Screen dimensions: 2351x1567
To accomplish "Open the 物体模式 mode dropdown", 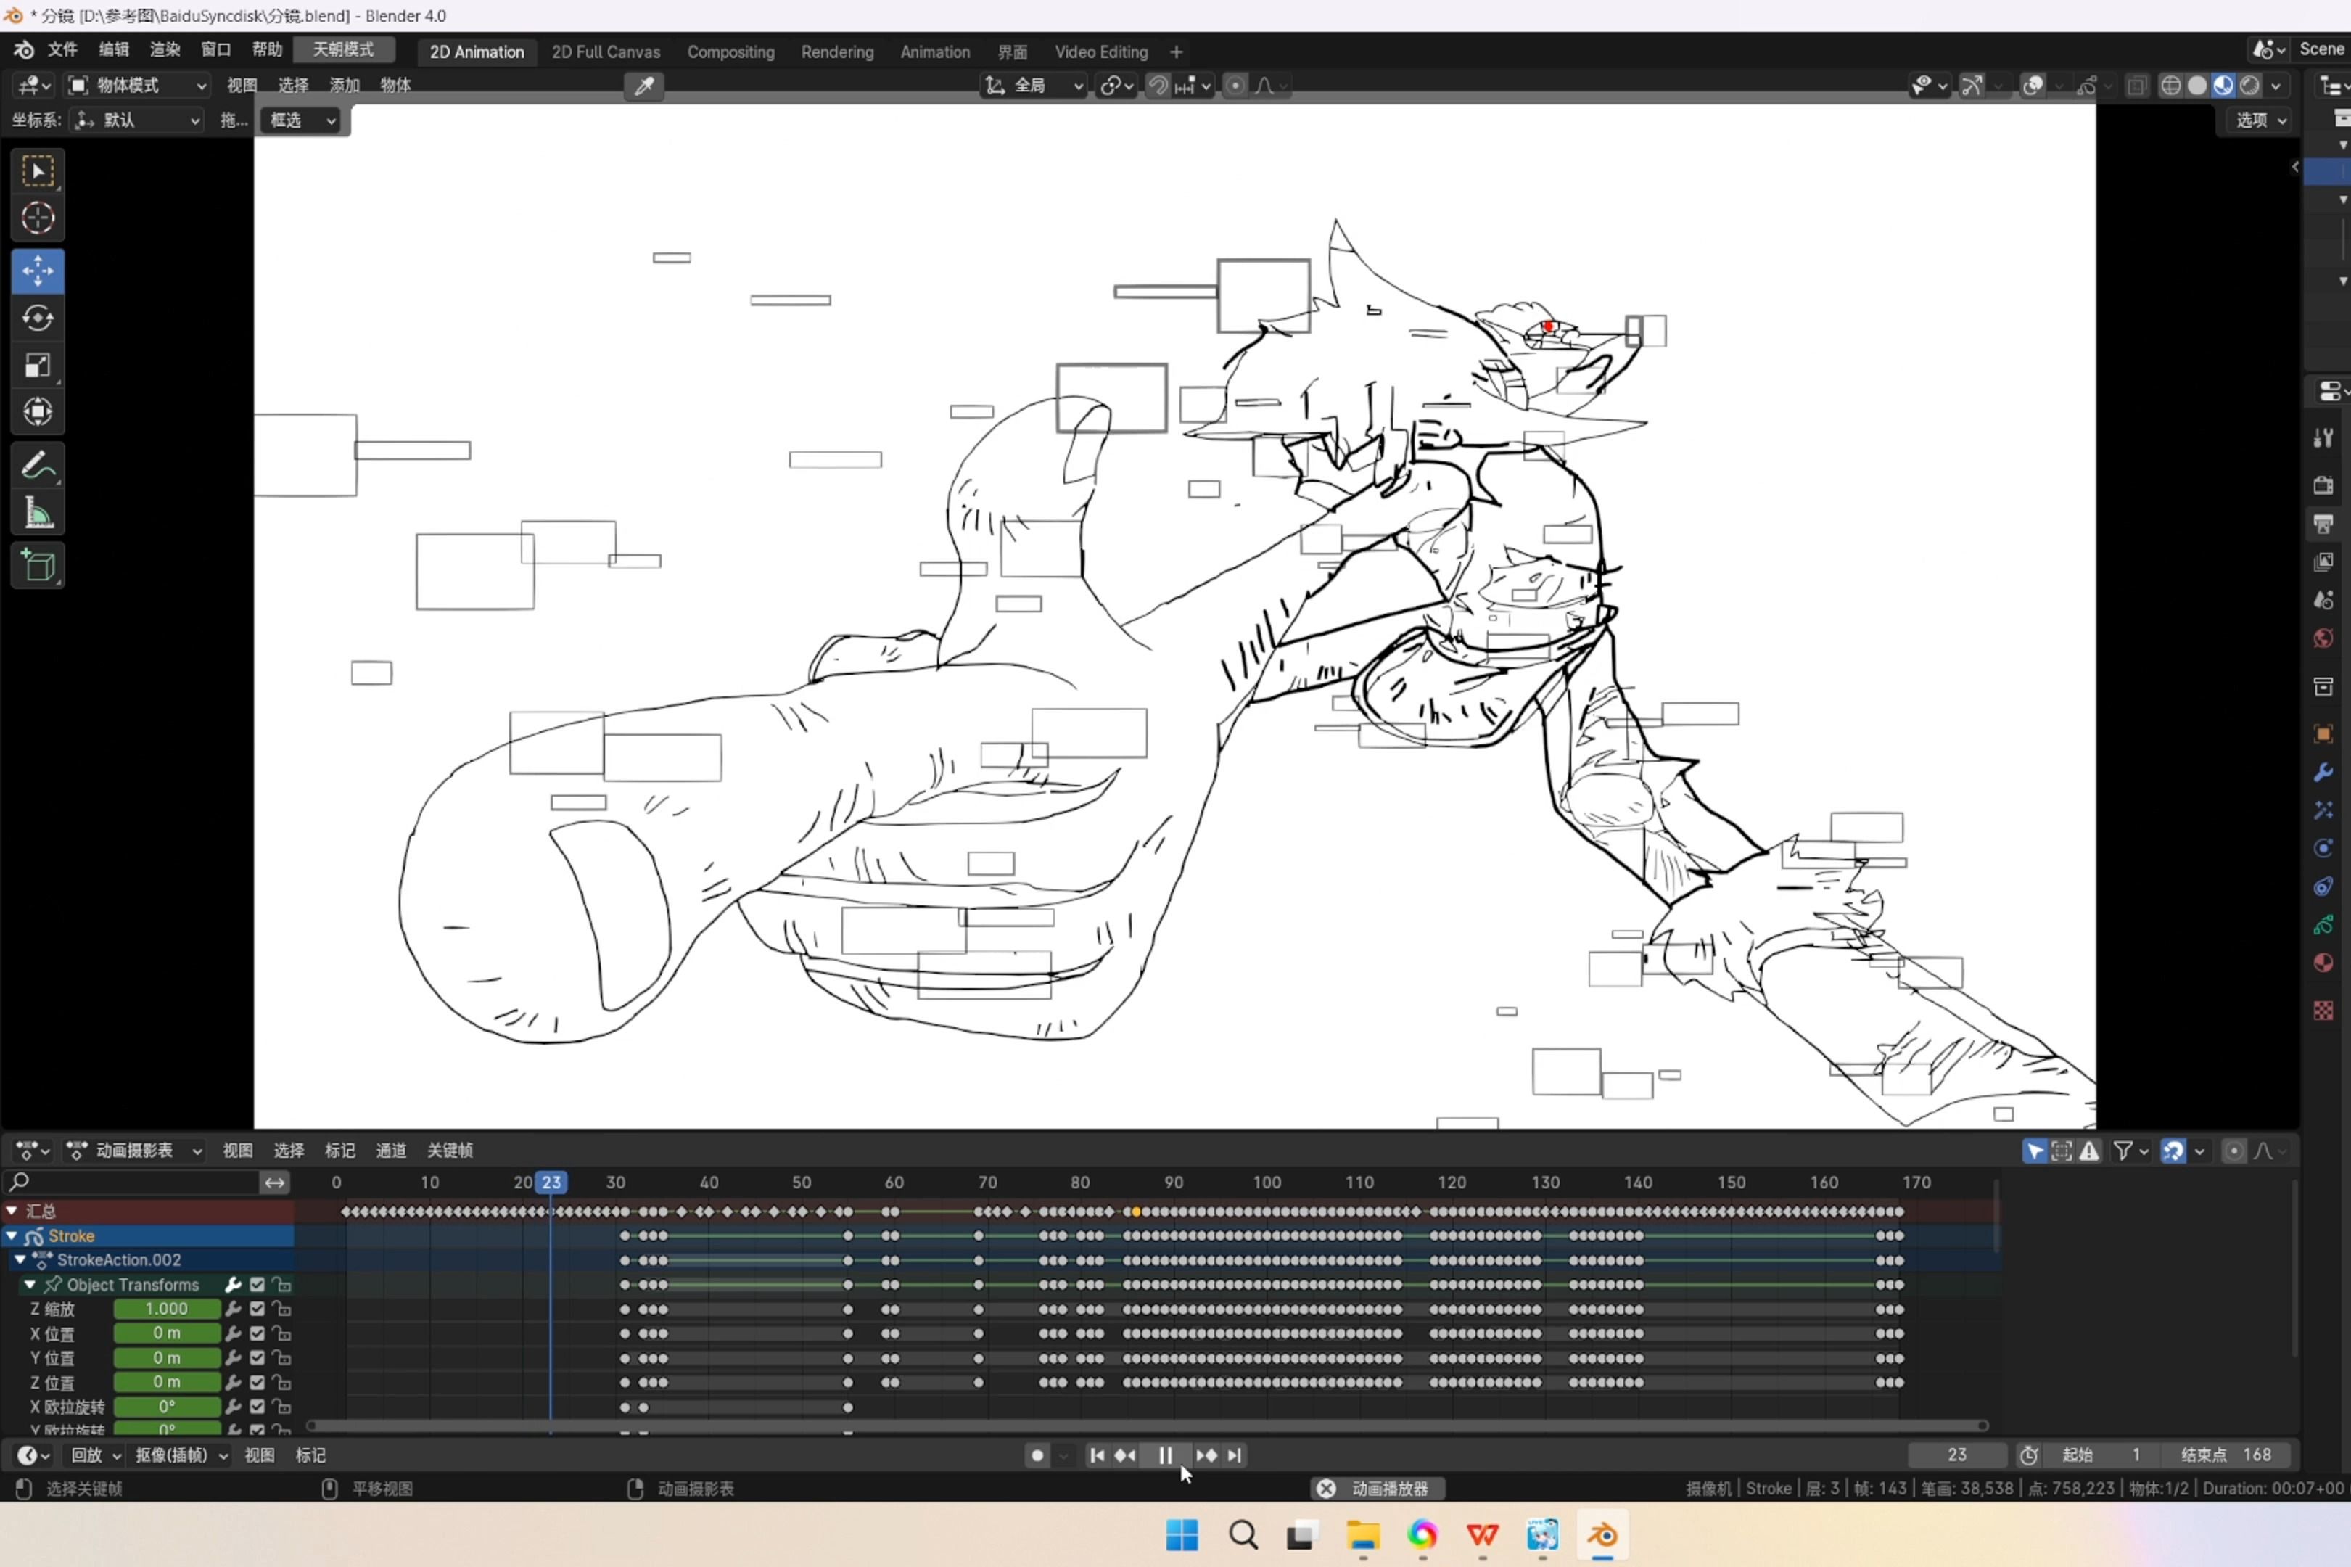I will 137,85.
